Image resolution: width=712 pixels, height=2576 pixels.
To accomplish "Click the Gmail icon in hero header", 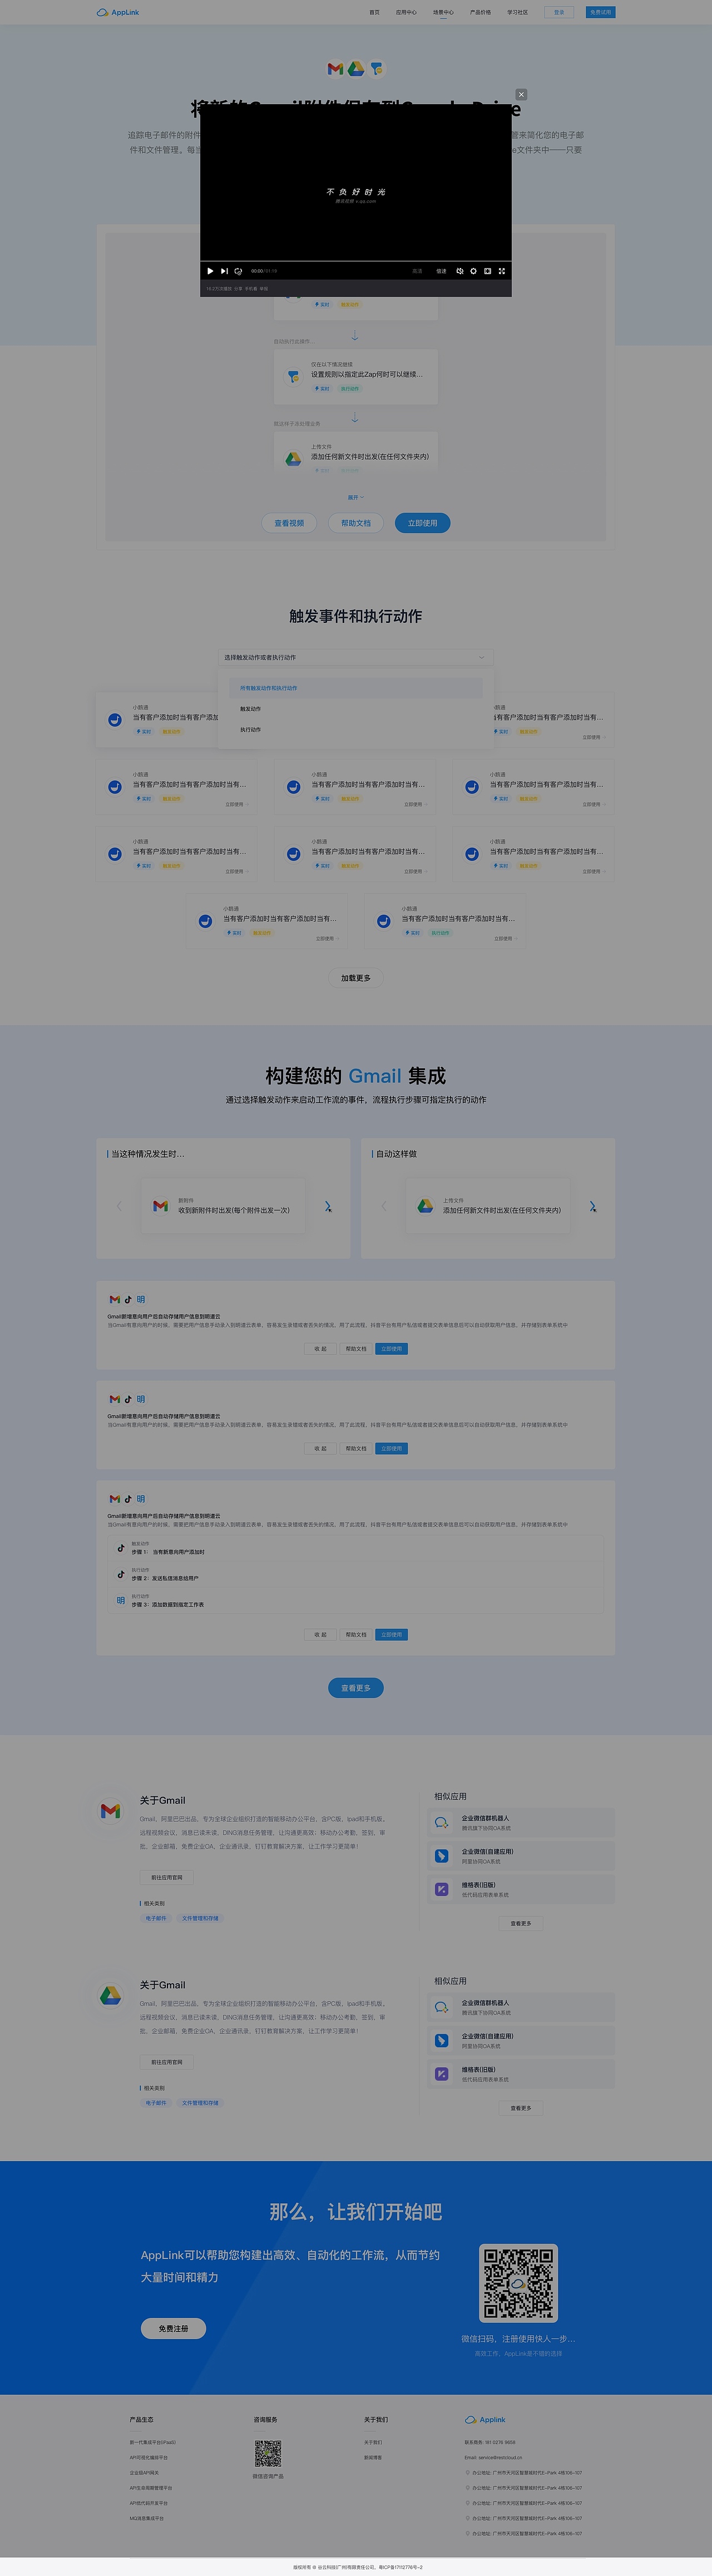I will coord(336,69).
